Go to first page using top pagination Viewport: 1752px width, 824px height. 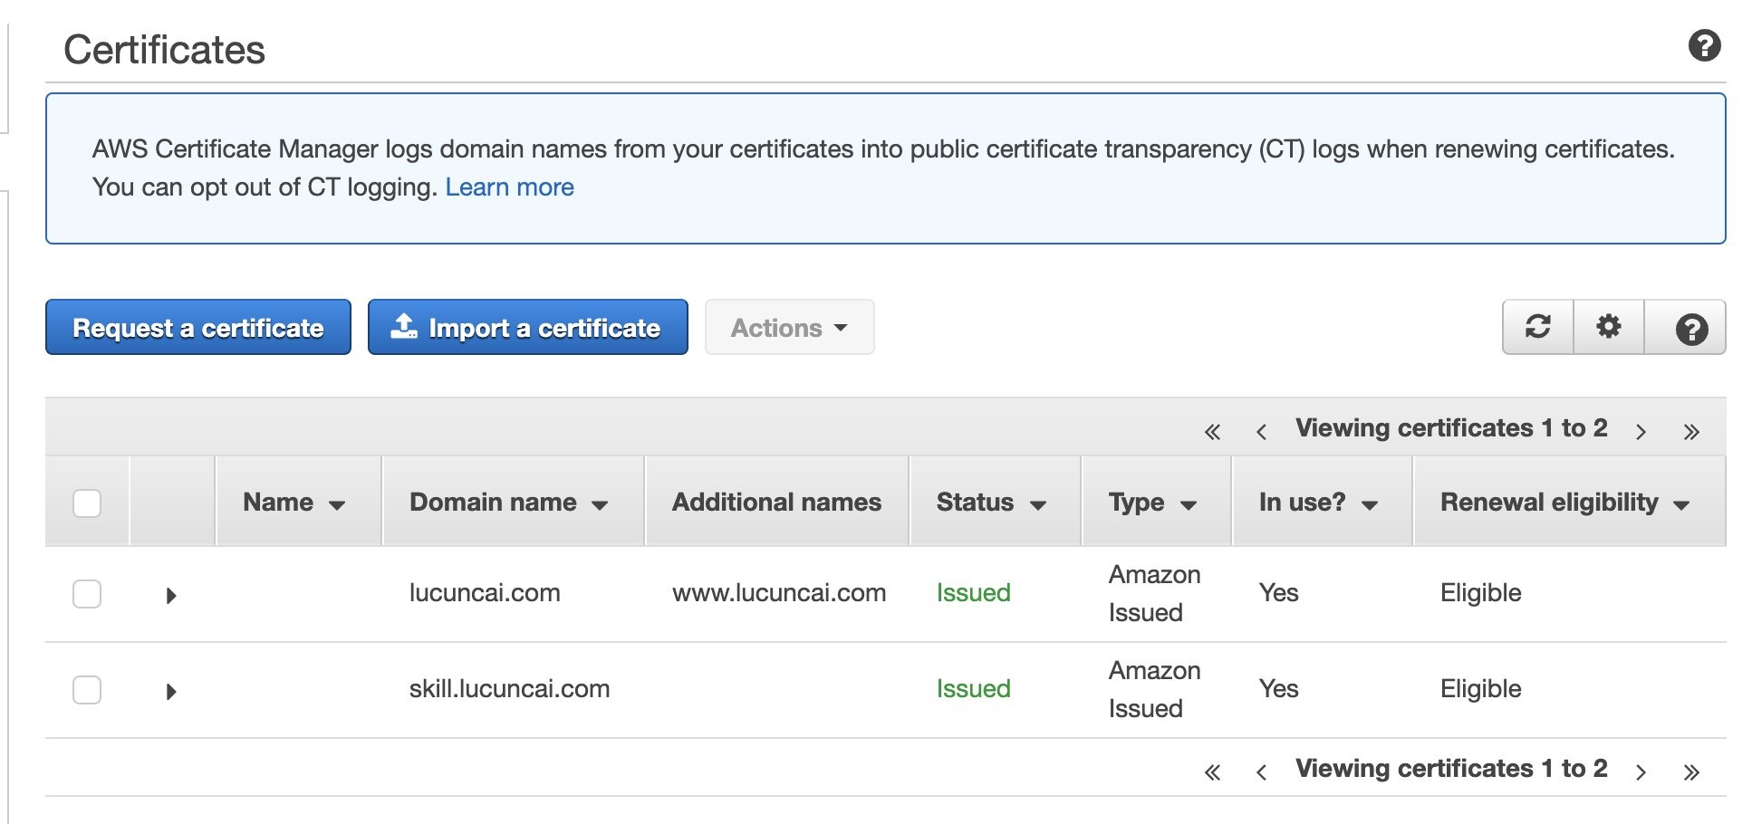[1212, 432]
